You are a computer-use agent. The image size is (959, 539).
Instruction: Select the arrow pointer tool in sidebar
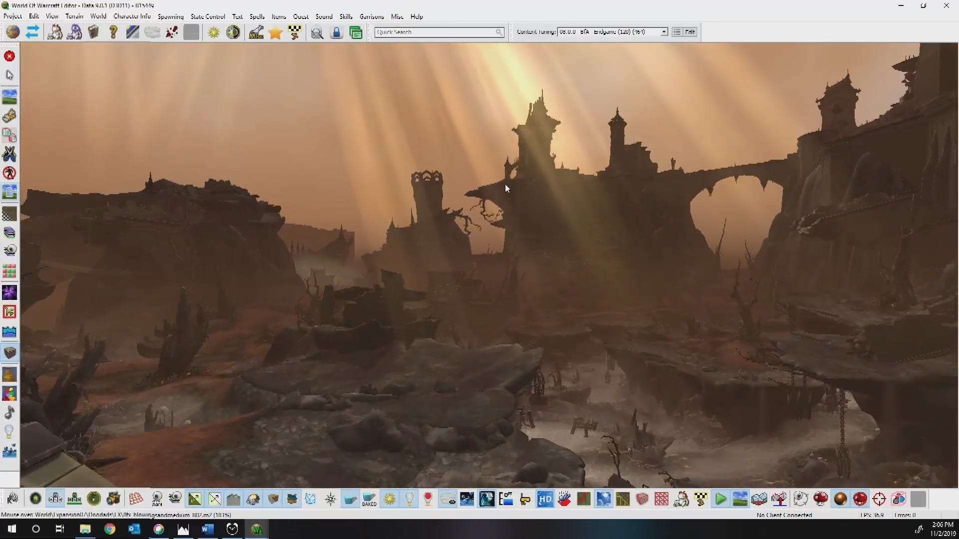click(x=9, y=75)
